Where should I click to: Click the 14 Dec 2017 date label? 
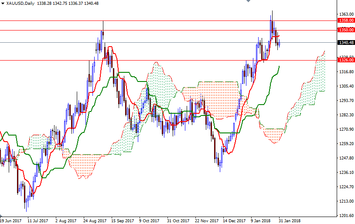point(234,221)
